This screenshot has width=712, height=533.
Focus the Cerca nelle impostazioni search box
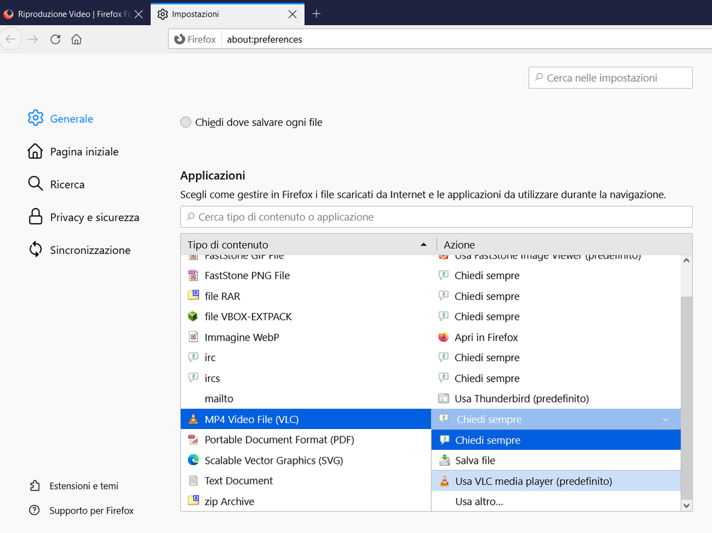click(x=610, y=78)
